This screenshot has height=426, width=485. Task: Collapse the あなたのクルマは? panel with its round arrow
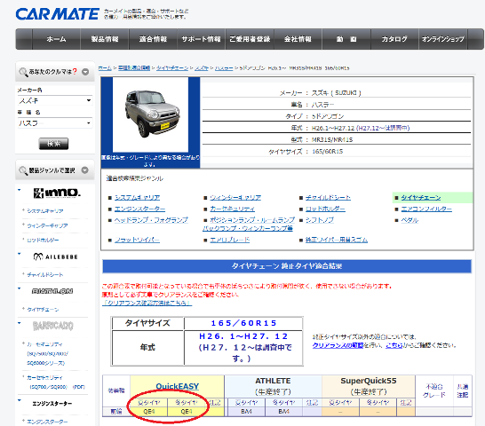(x=85, y=72)
